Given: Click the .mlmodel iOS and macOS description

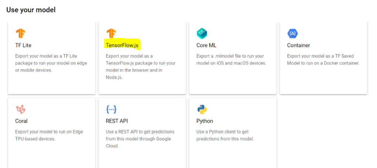Looking at the screenshot, I should (x=231, y=60).
